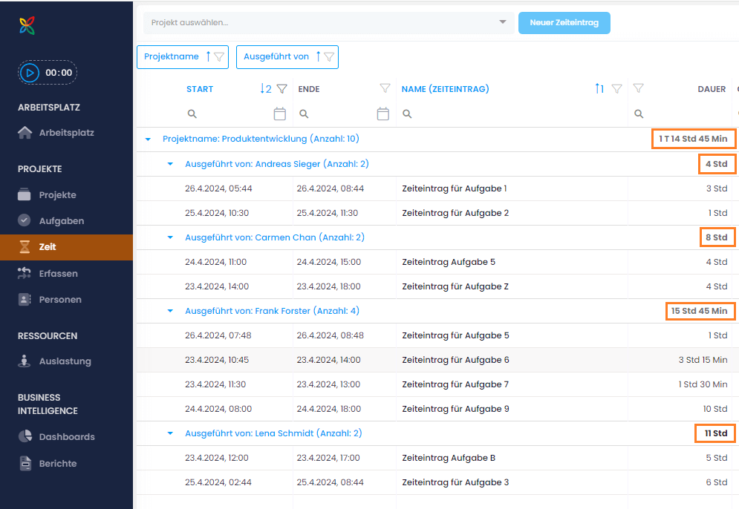Open filter for START column
Screen dimensions: 739x509
pyautogui.click(x=281, y=88)
